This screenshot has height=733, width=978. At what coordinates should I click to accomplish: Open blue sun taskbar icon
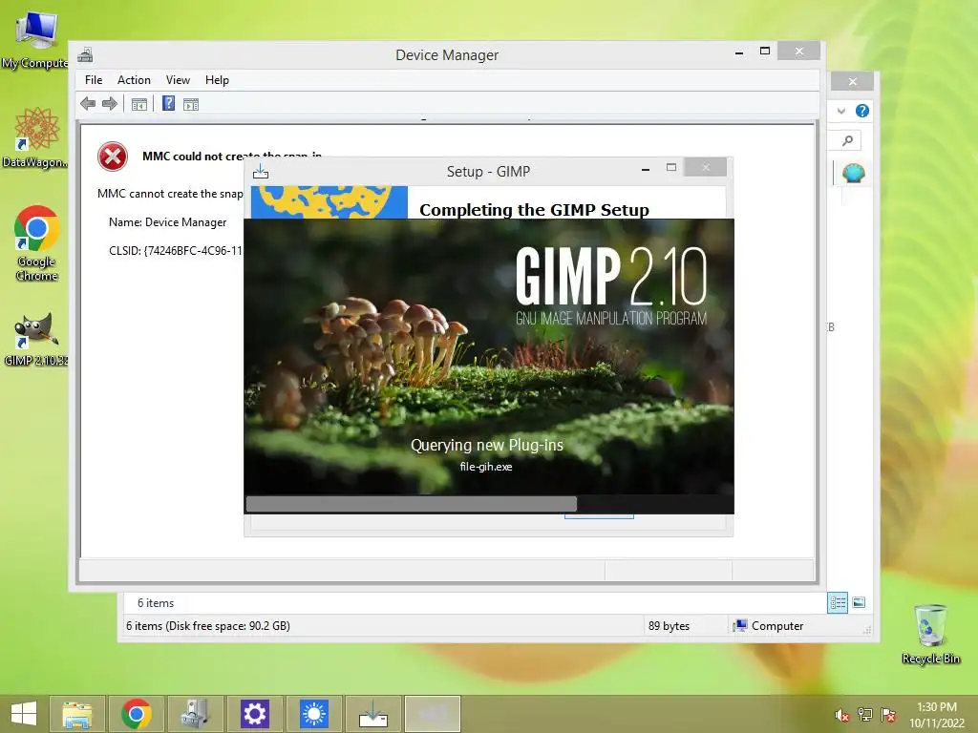[313, 714]
